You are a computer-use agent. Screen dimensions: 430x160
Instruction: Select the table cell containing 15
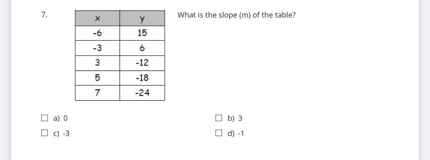tap(142, 33)
